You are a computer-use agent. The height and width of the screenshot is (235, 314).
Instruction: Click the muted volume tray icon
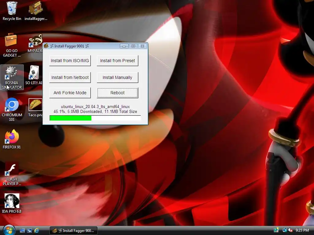coord(290,230)
